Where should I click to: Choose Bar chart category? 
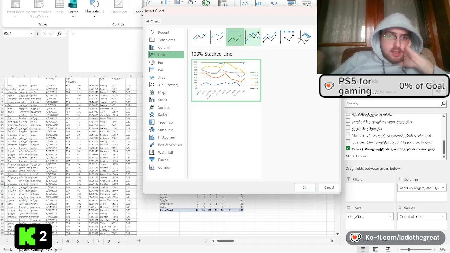click(160, 70)
